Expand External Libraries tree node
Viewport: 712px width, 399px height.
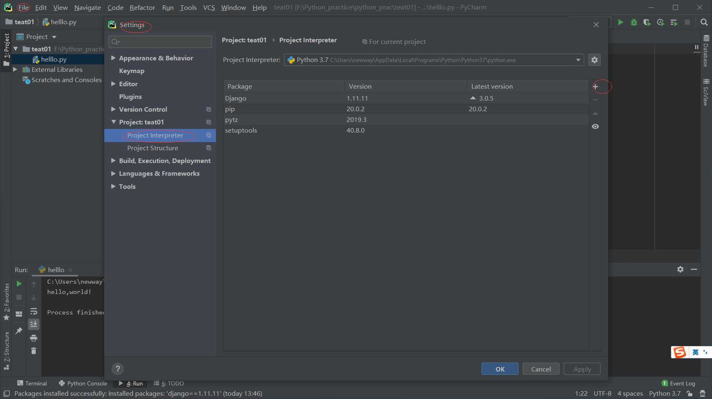[x=15, y=69]
